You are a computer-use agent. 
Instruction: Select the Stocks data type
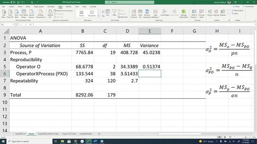[x=82, y=13]
